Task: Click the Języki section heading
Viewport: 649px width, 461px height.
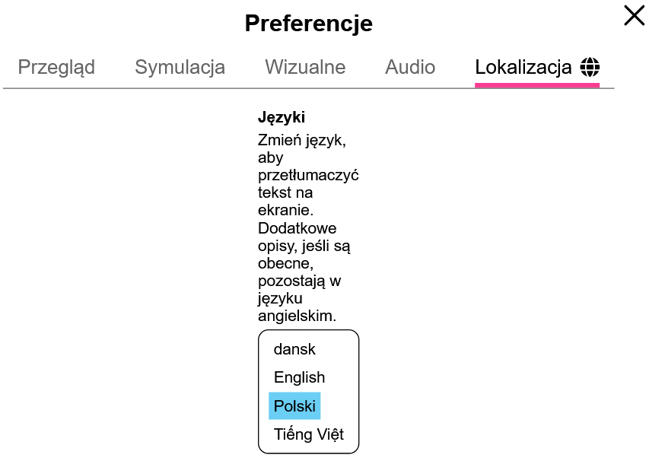Action: click(282, 117)
